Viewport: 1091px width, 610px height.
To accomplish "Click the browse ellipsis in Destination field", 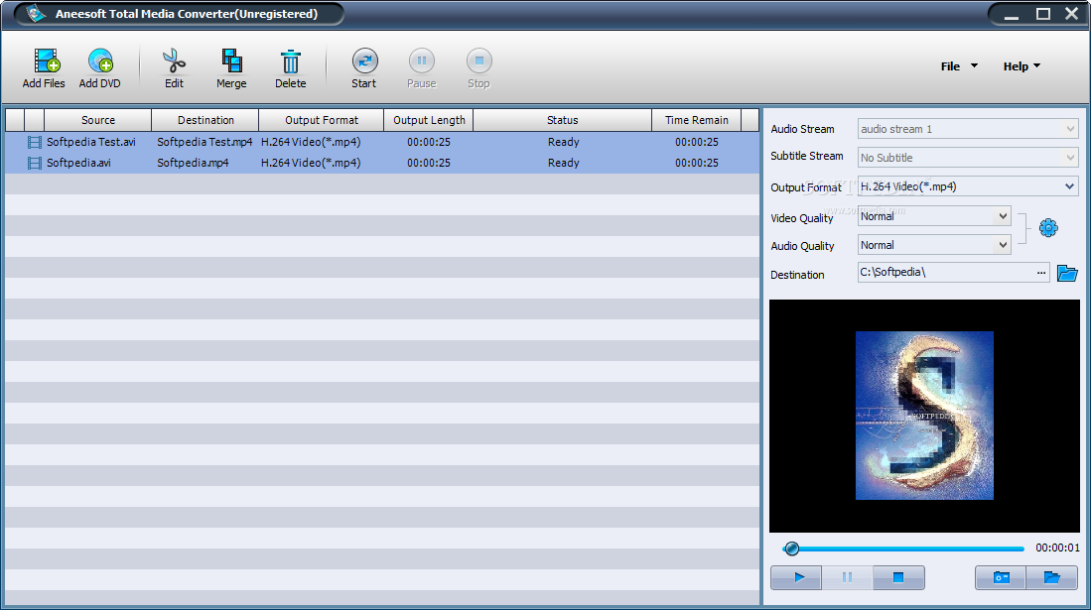I will click(1041, 273).
